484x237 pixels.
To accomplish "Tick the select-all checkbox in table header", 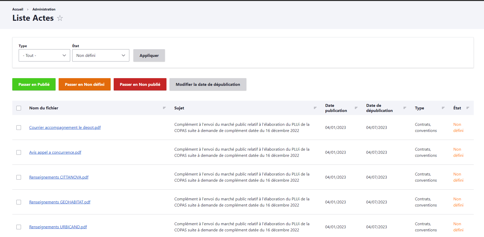I will click(19, 108).
